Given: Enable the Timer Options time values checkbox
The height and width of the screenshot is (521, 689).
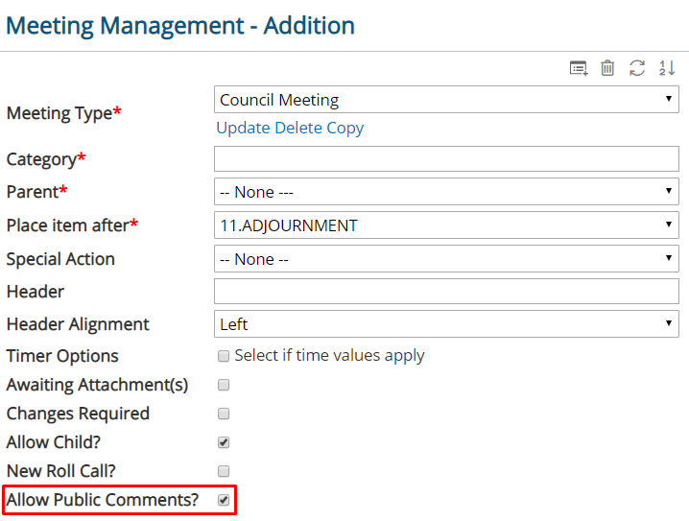Looking at the screenshot, I should click(x=224, y=356).
